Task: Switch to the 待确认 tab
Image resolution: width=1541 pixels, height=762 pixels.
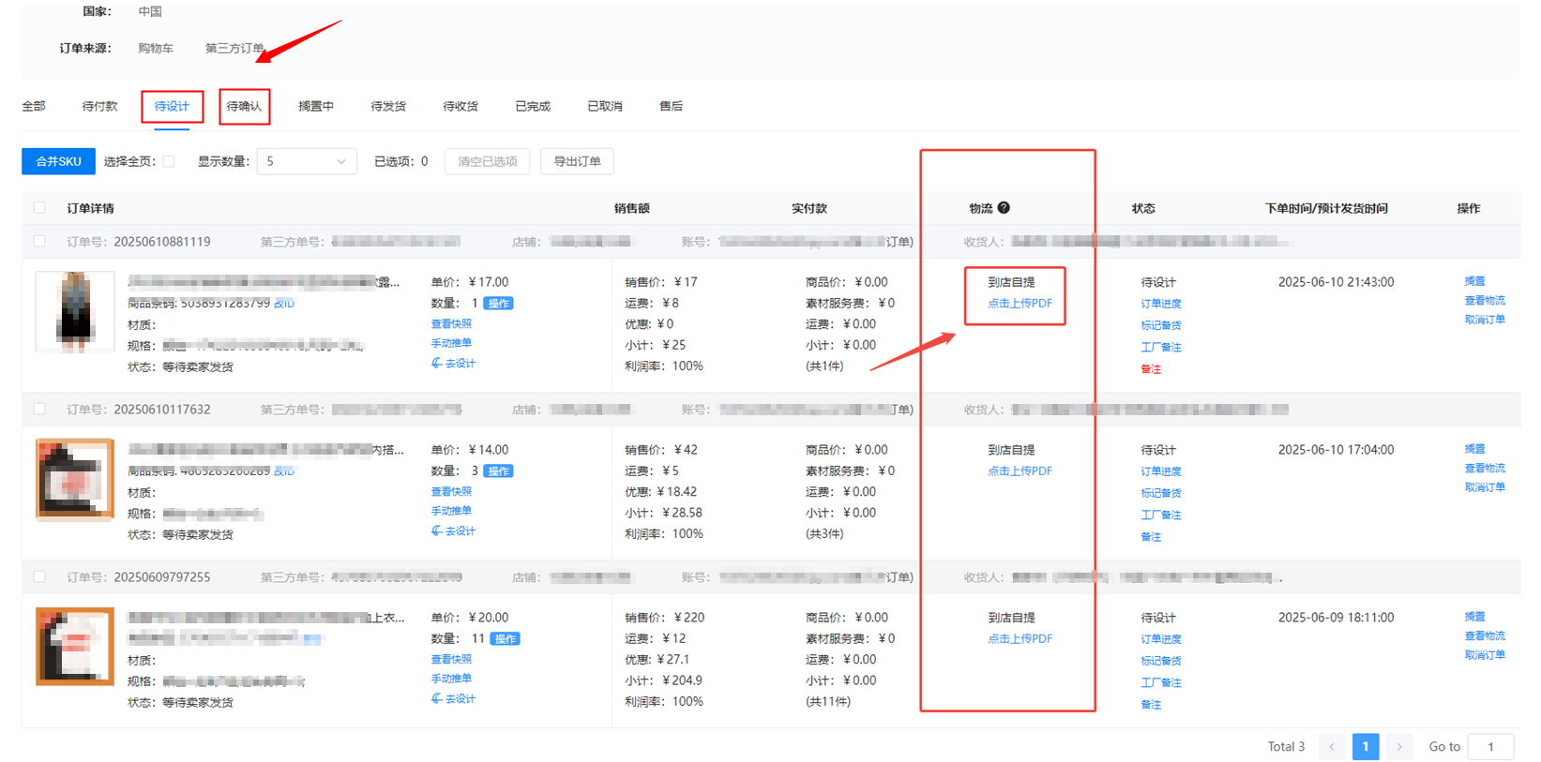Action: tap(244, 107)
